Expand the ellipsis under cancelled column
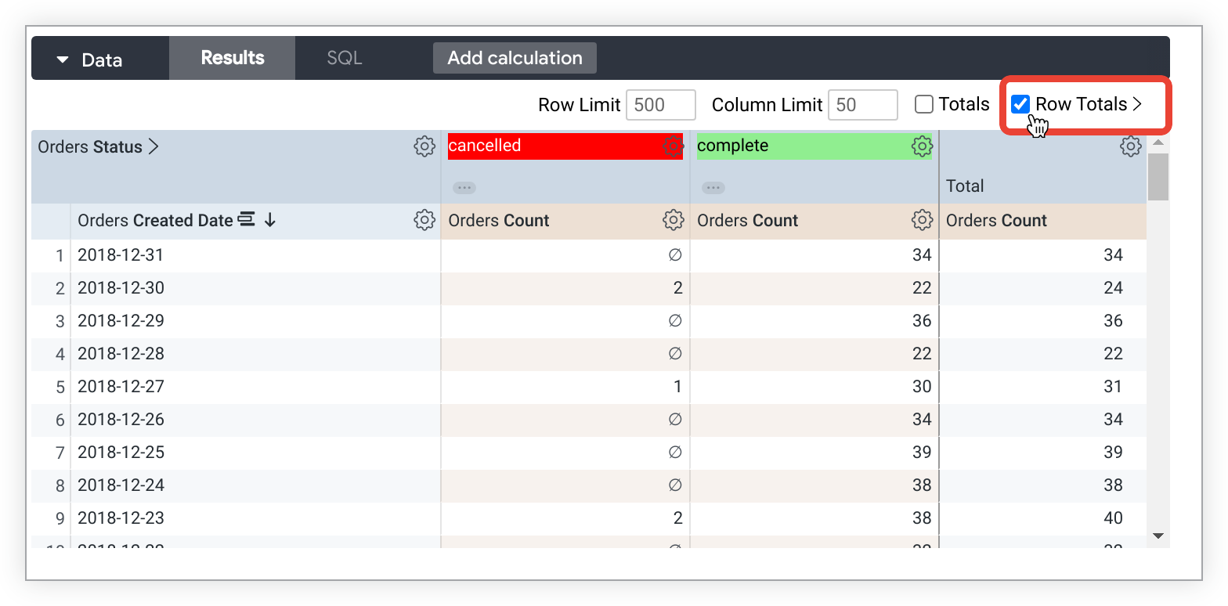The width and height of the screenshot is (1228, 606). 464,188
